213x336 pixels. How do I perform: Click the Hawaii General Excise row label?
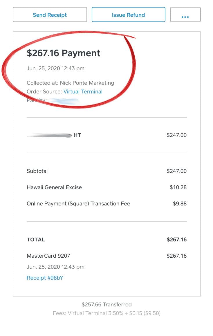tap(54, 187)
